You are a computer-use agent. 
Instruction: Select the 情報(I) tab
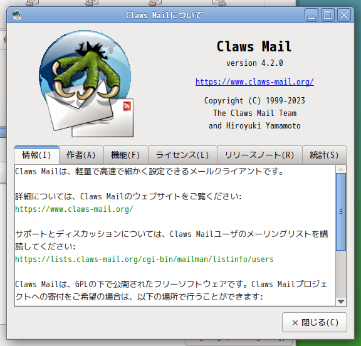coord(36,155)
